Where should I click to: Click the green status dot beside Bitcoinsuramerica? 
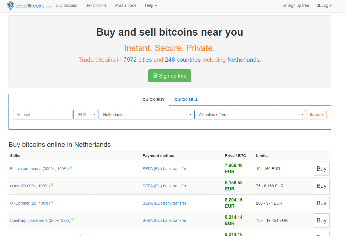(x=71, y=167)
